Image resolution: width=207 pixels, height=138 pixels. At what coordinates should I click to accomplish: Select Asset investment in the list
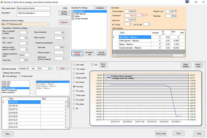[15, 92]
